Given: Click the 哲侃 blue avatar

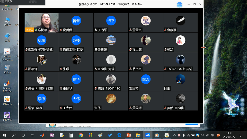Looking at the screenshot, I should tap(76, 21).
